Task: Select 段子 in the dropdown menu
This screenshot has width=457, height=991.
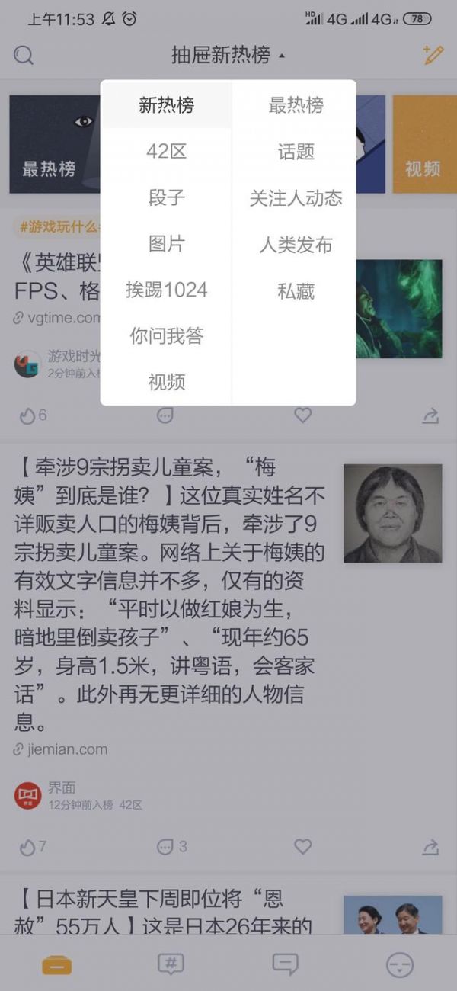Action: pos(166,198)
